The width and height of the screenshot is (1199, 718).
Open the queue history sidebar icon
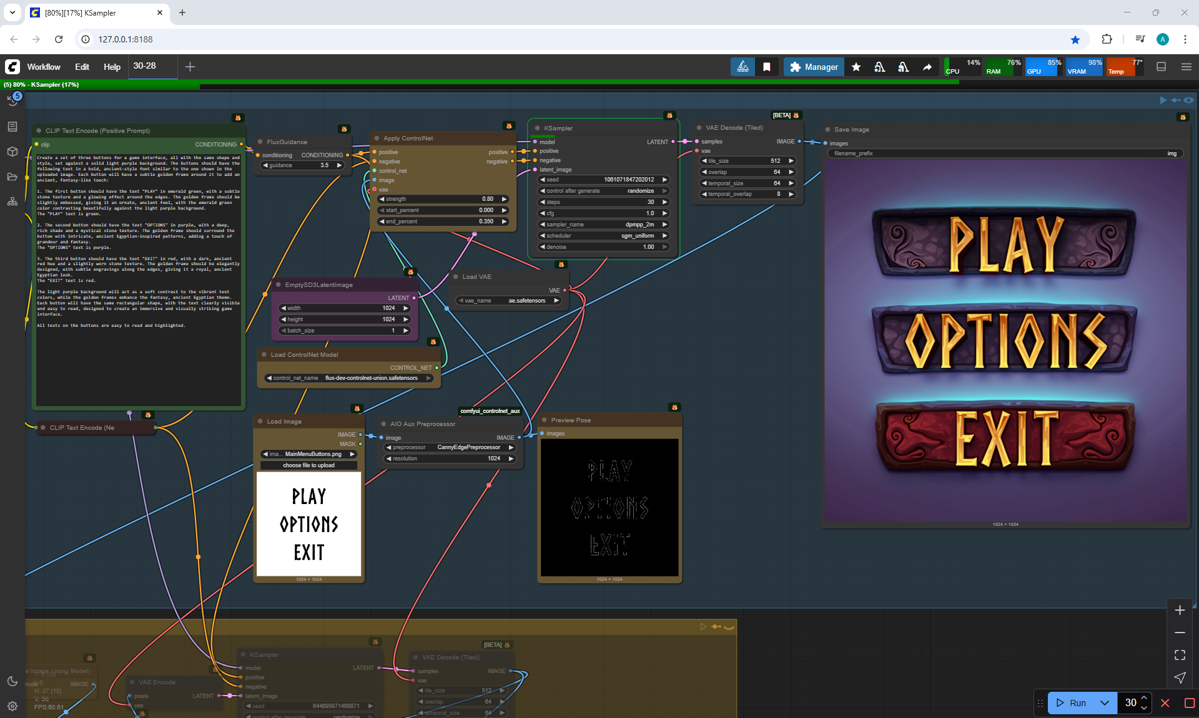click(12, 100)
